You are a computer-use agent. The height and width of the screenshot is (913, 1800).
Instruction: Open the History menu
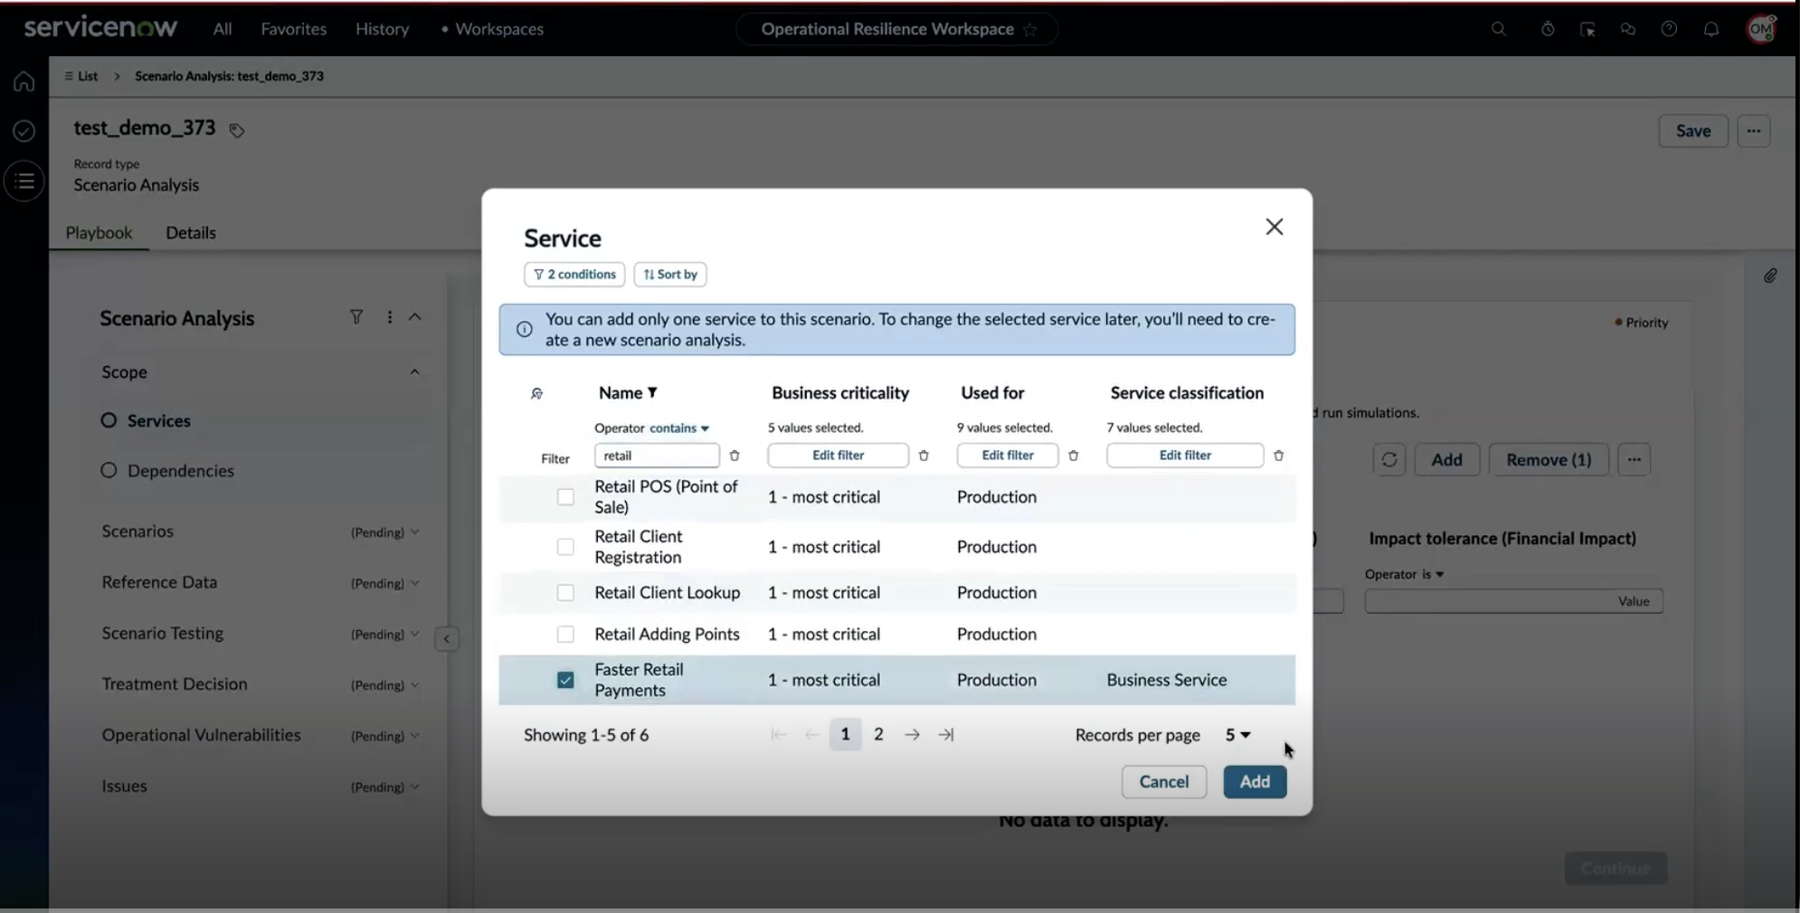point(382,29)
